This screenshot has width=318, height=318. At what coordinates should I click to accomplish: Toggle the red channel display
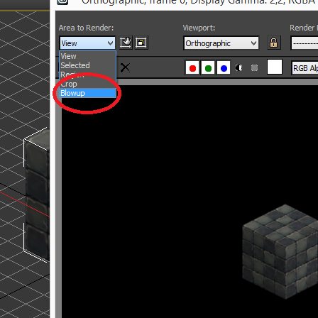point(192,68)
